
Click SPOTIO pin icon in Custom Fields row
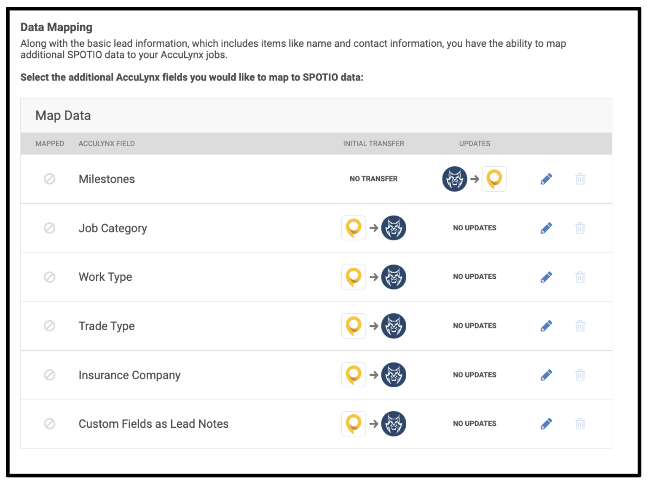click(x=354, y=424)
